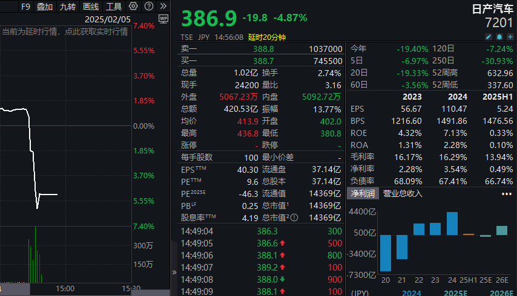Image resolution: width=517 pixels, height=296 pixels.
Task: Click the tallest blue bar for year 24
Action: (452, 224)
